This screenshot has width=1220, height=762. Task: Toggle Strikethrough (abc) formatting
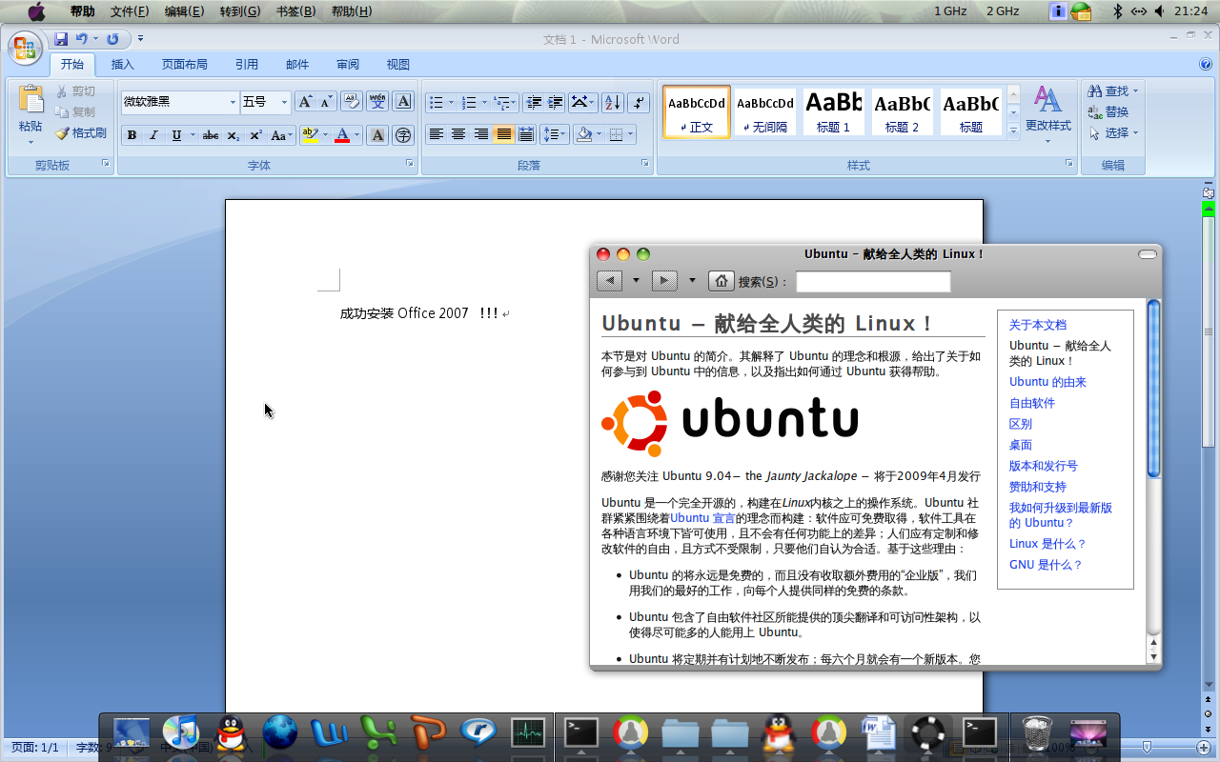coord(211,135)
